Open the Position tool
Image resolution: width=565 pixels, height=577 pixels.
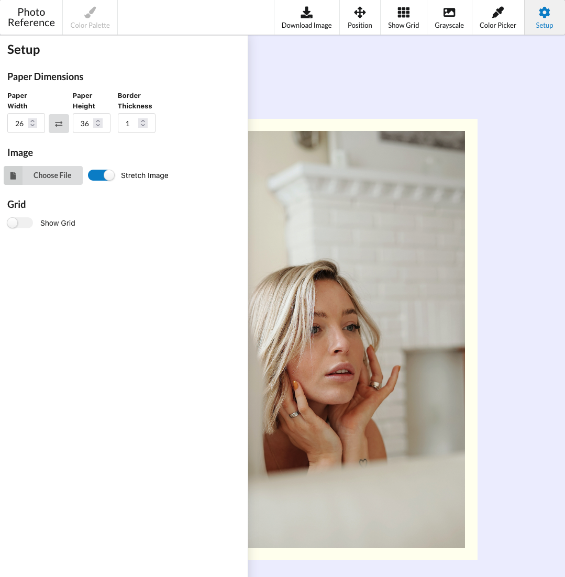[x=360, y=18]
